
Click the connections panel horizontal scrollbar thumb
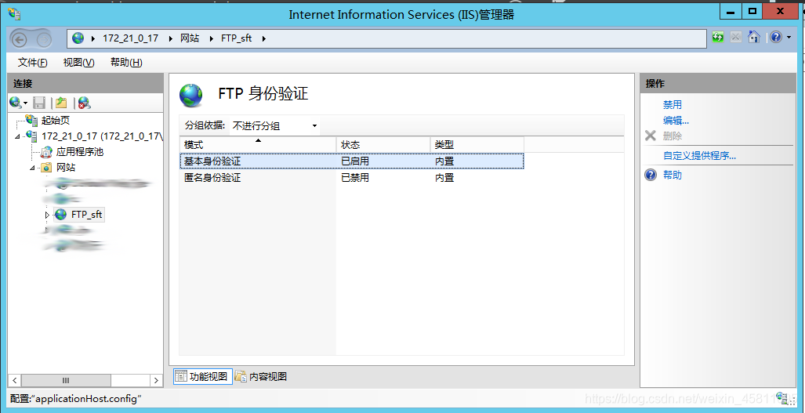(x=66, y=380)
